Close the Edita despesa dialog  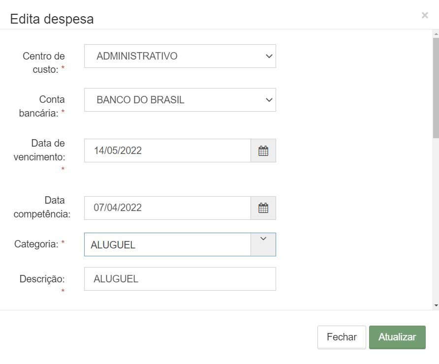(x=425, y=15)
